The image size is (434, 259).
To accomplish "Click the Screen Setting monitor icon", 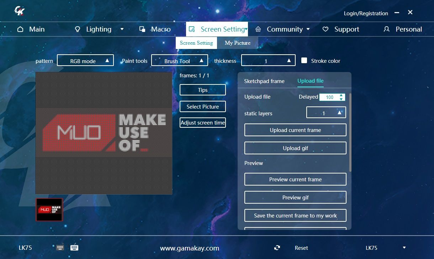I will 192,29.
